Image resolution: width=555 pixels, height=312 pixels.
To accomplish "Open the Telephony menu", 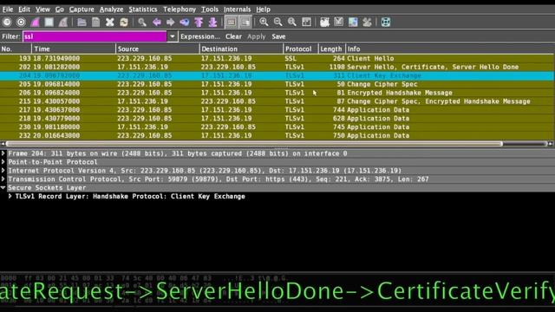I will [x=180, y=10].
